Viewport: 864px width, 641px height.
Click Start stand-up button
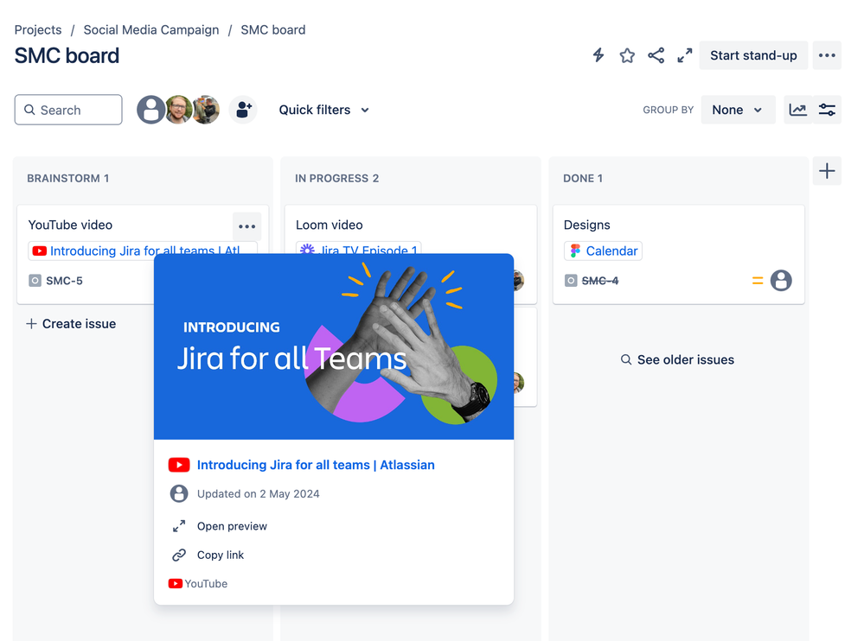coord(753,55)
